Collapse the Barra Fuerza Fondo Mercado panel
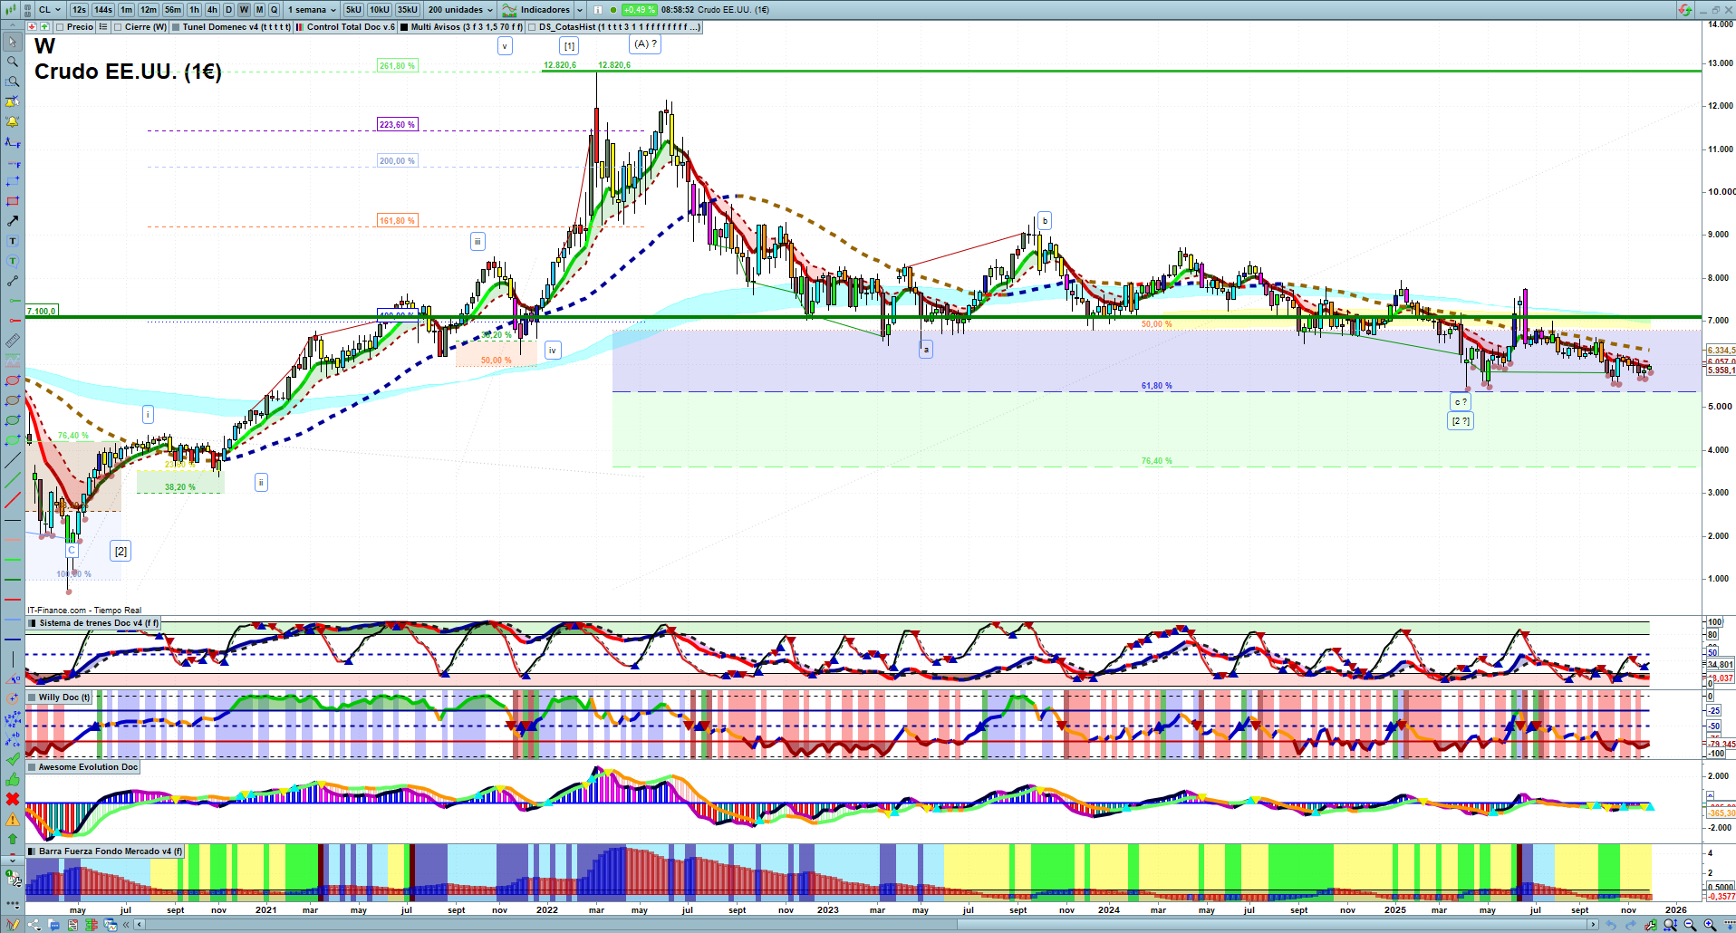This screenshot has height=933, width=1736. pyautogui.click(x=33, y=851)
